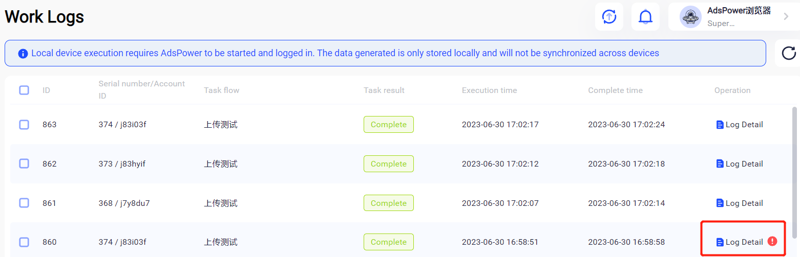The image size is (800, 257).
Task: Expand the AdsPower account chevron
Action: (786, 17)
